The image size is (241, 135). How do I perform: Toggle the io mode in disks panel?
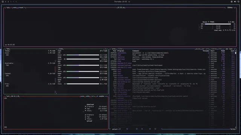[x=105, y=49]
